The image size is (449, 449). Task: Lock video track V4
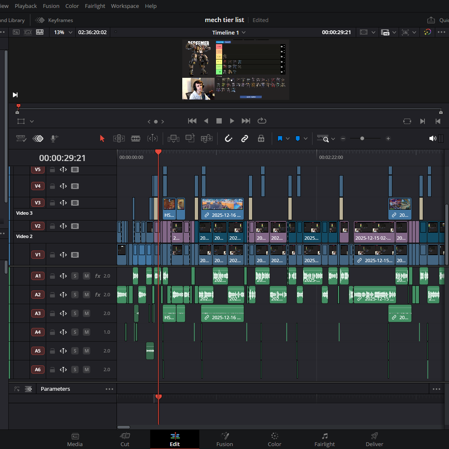tap(52, 186)
